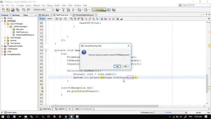Toggle Rectangular Selection editor button
Image resolution: width=211 pixels, height=119 pixels.
coord(86,19)
